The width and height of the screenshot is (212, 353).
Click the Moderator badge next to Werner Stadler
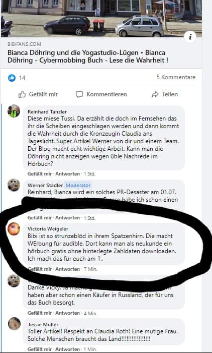[78, 186]
